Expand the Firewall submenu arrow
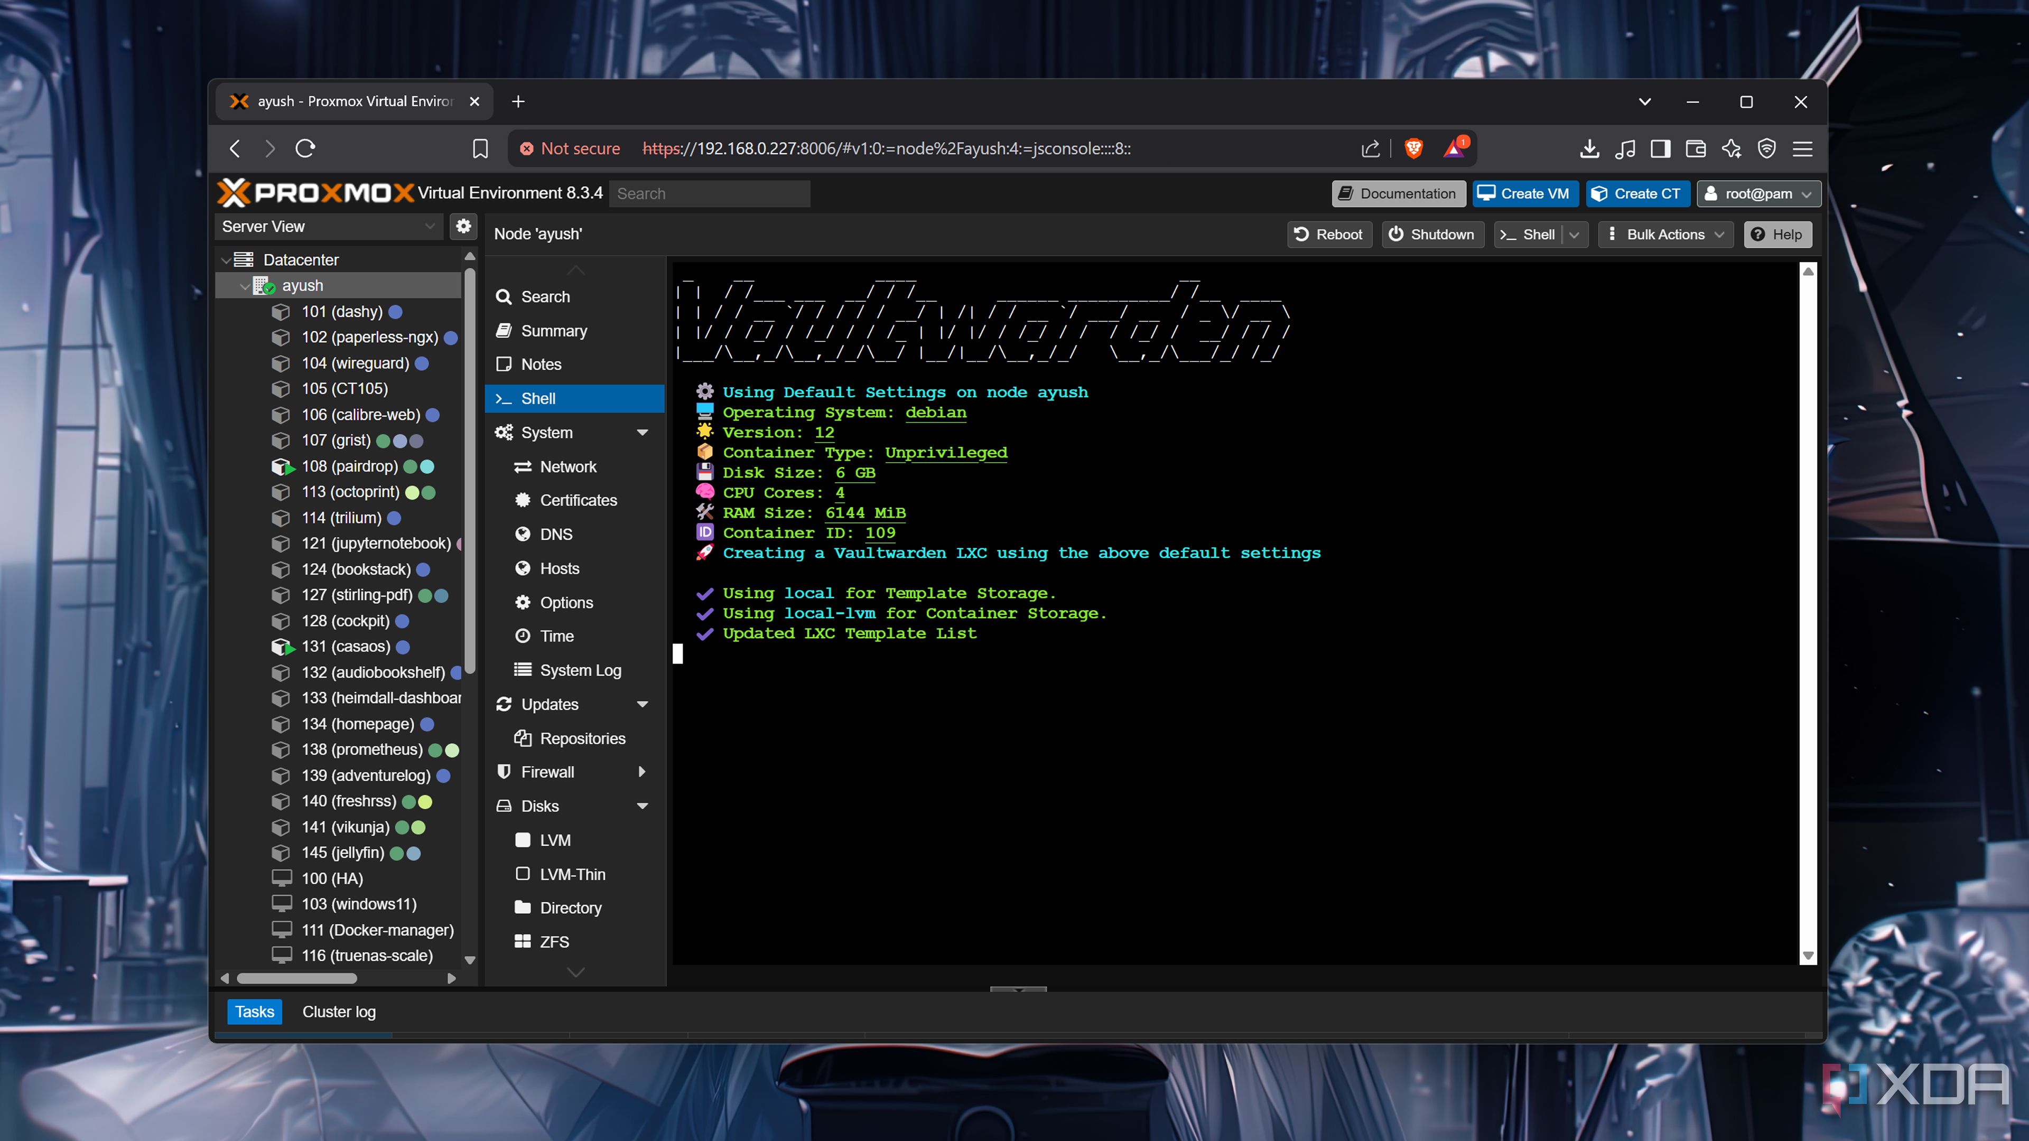Screen dimensions: 2029x1141 tap(641, 772)
